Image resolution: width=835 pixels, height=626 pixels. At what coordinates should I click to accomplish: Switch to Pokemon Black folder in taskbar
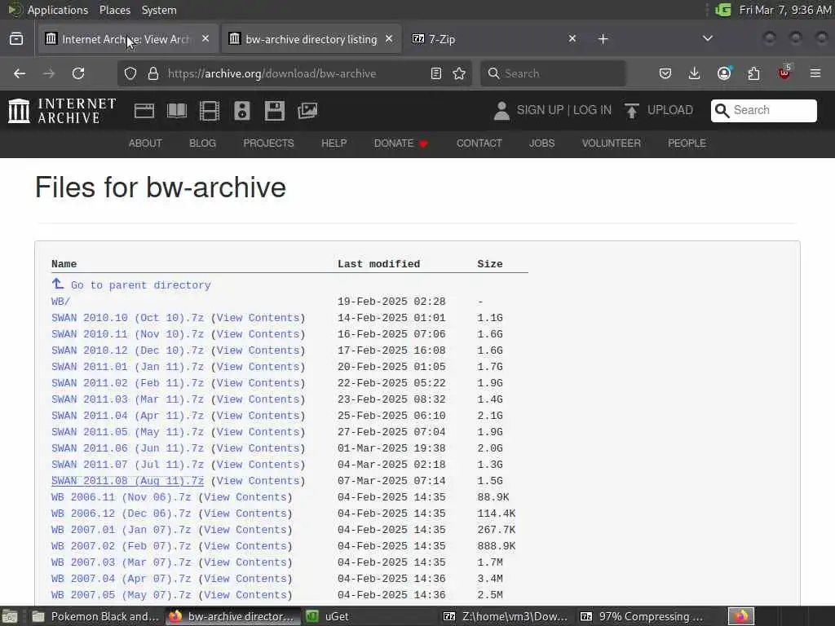coord(95,616)
